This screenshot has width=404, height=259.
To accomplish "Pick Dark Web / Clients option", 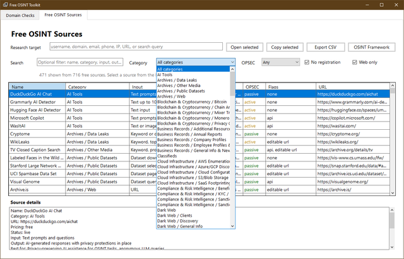I will click(193, 216).
